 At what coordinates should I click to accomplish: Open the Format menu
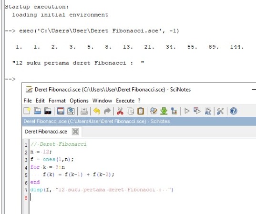pyautogui.click(x=57, y=101)
